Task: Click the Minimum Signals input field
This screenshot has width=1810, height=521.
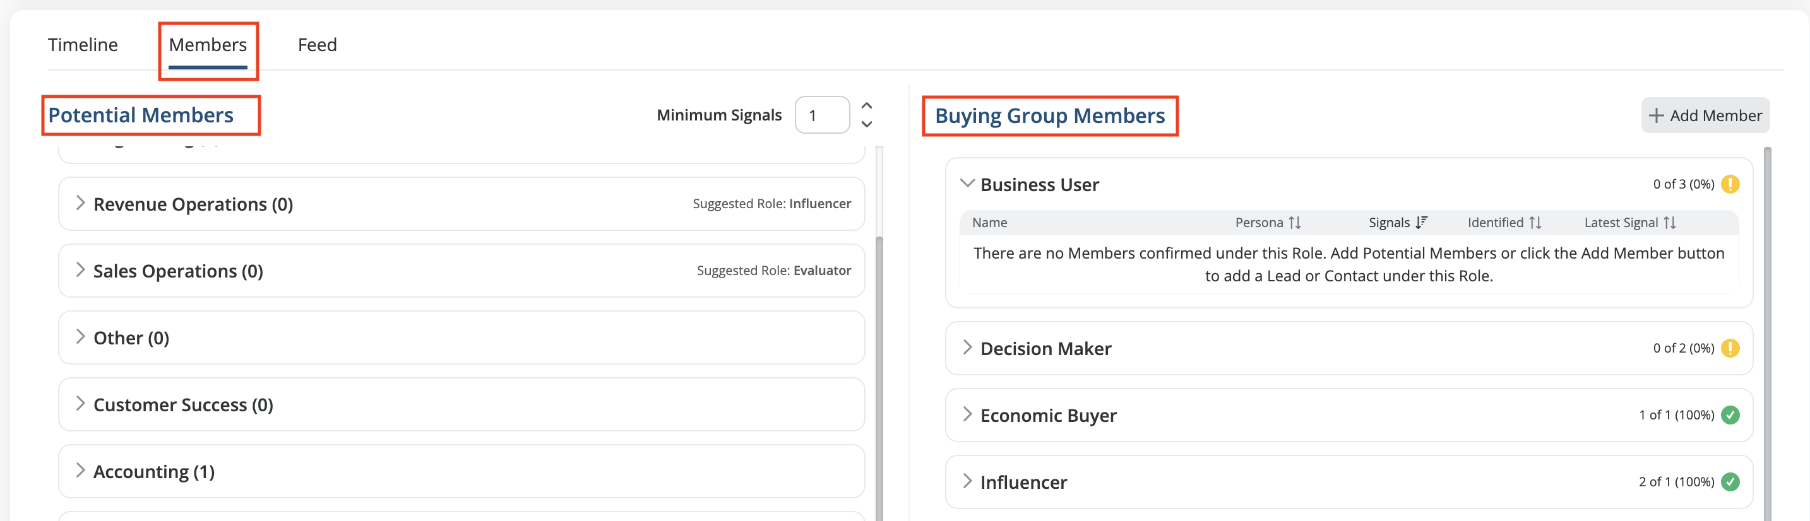Action: (x=821, y=115)
